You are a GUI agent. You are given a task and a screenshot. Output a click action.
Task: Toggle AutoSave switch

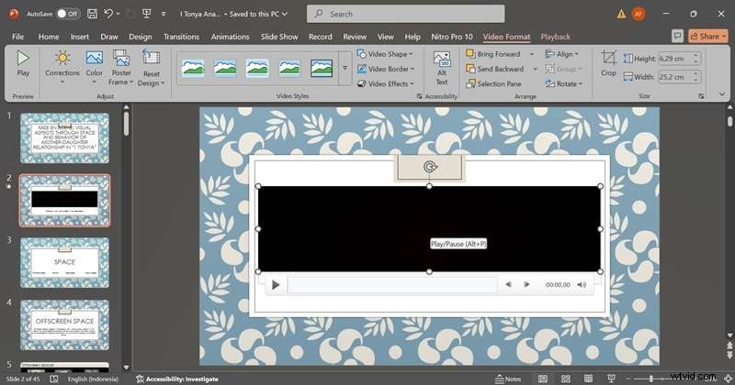[67, 14]
